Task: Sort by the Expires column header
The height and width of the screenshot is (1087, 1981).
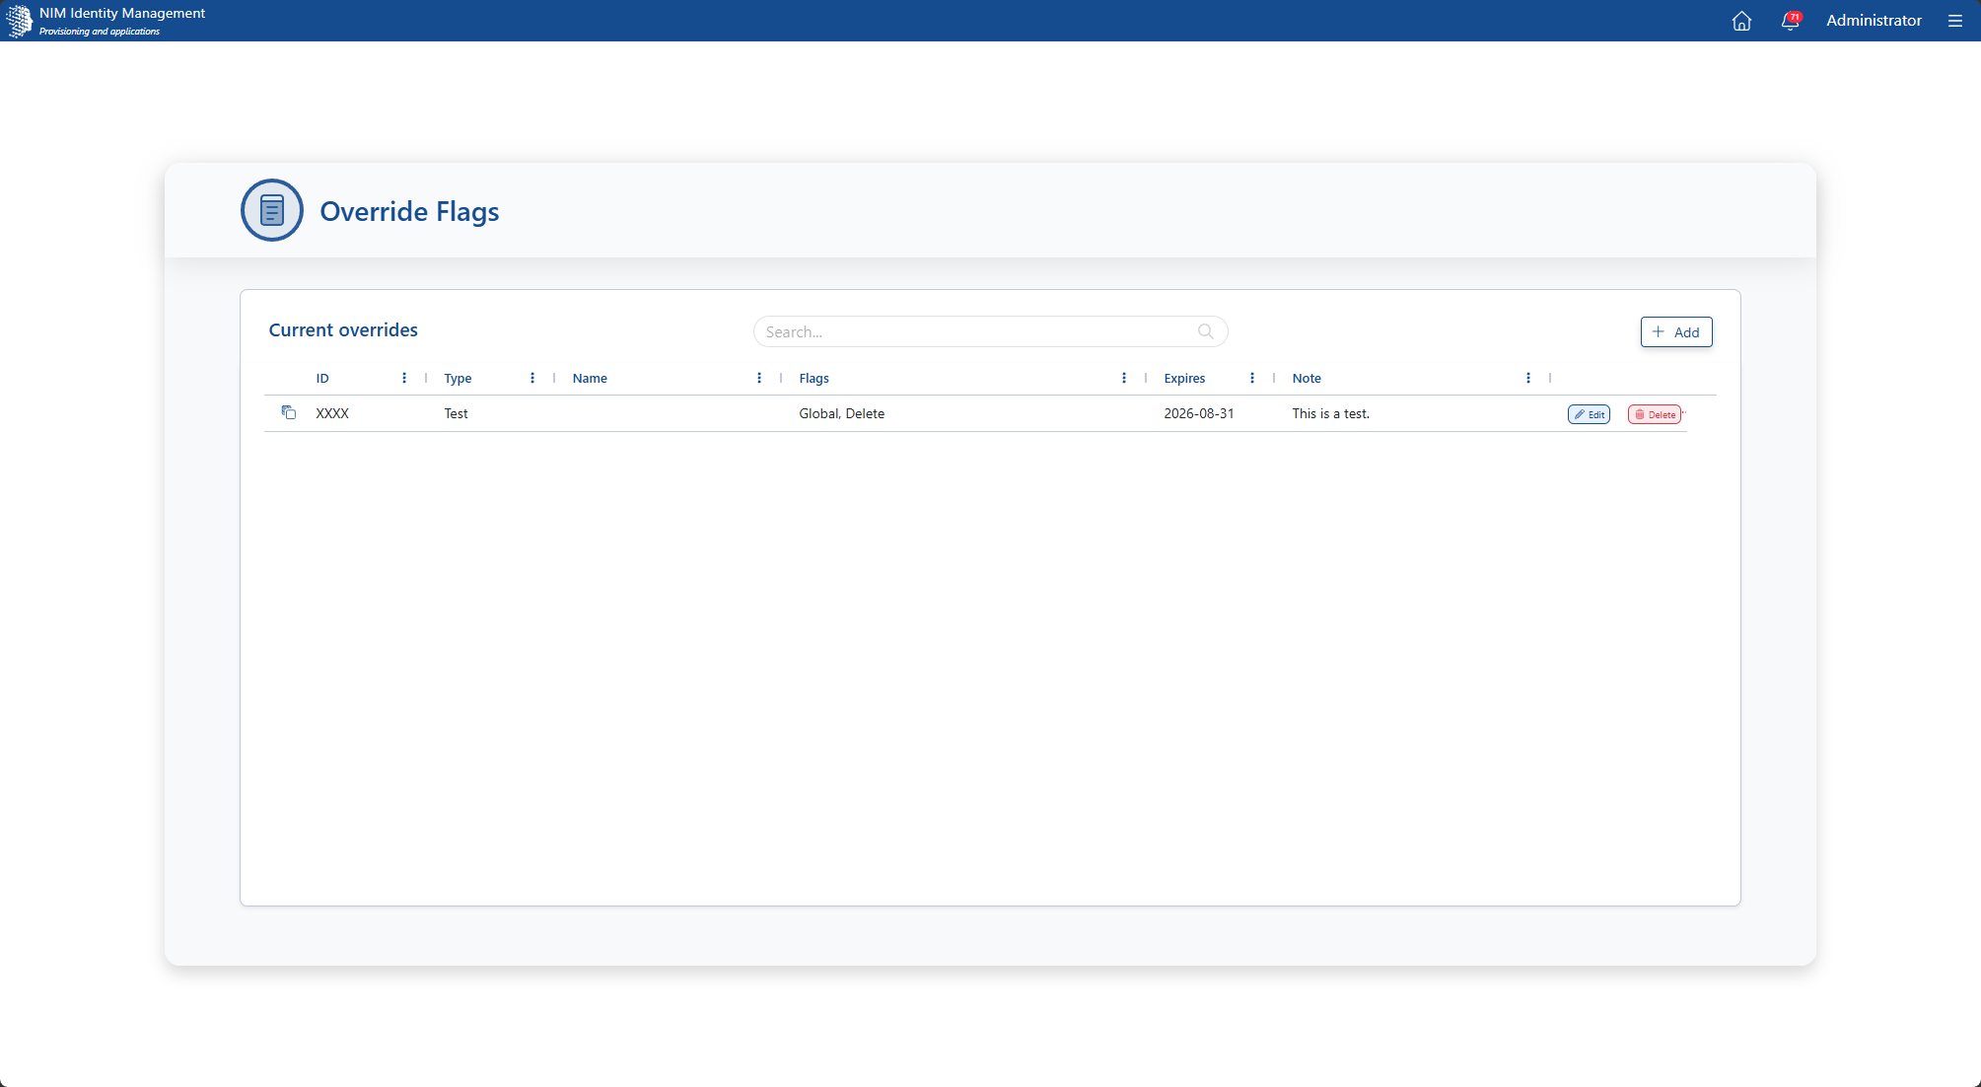Action: [x=1184, y=378]
